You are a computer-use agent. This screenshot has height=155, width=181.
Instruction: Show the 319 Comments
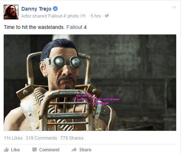[41, 138]
